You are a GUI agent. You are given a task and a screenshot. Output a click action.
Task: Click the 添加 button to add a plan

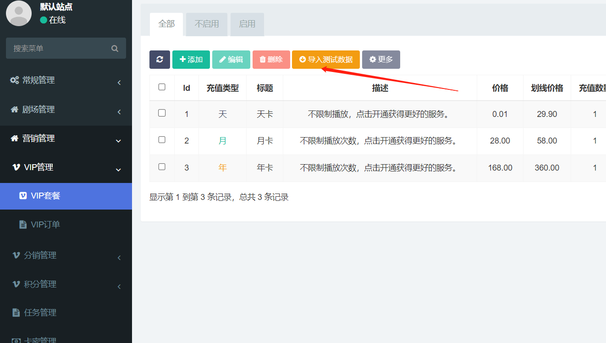[191, 60]
